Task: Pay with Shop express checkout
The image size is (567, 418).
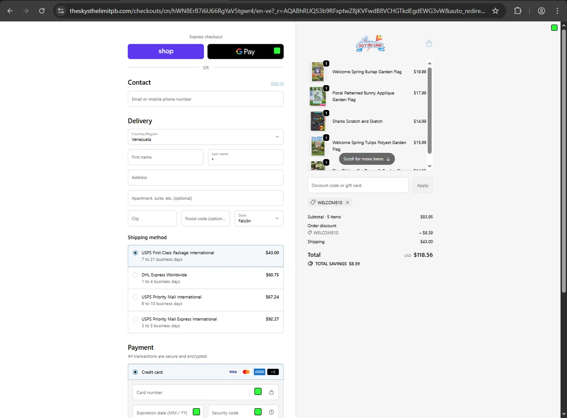Action: coord(166,51)
